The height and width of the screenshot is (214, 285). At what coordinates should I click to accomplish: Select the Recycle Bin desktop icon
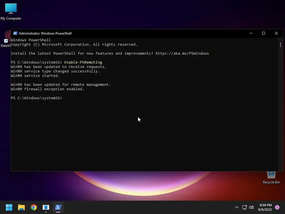pyautogui.click(x=271, y=178)
